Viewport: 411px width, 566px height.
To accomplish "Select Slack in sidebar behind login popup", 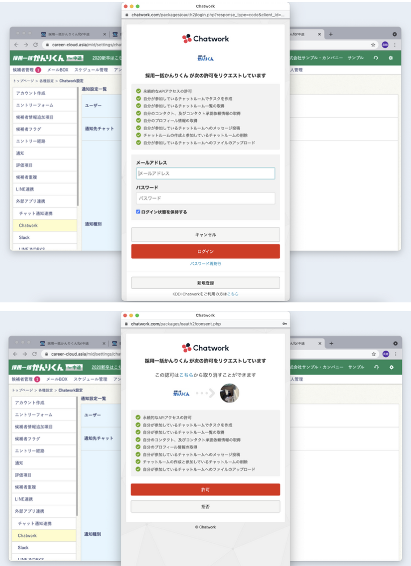I will [x=45, y=237].
